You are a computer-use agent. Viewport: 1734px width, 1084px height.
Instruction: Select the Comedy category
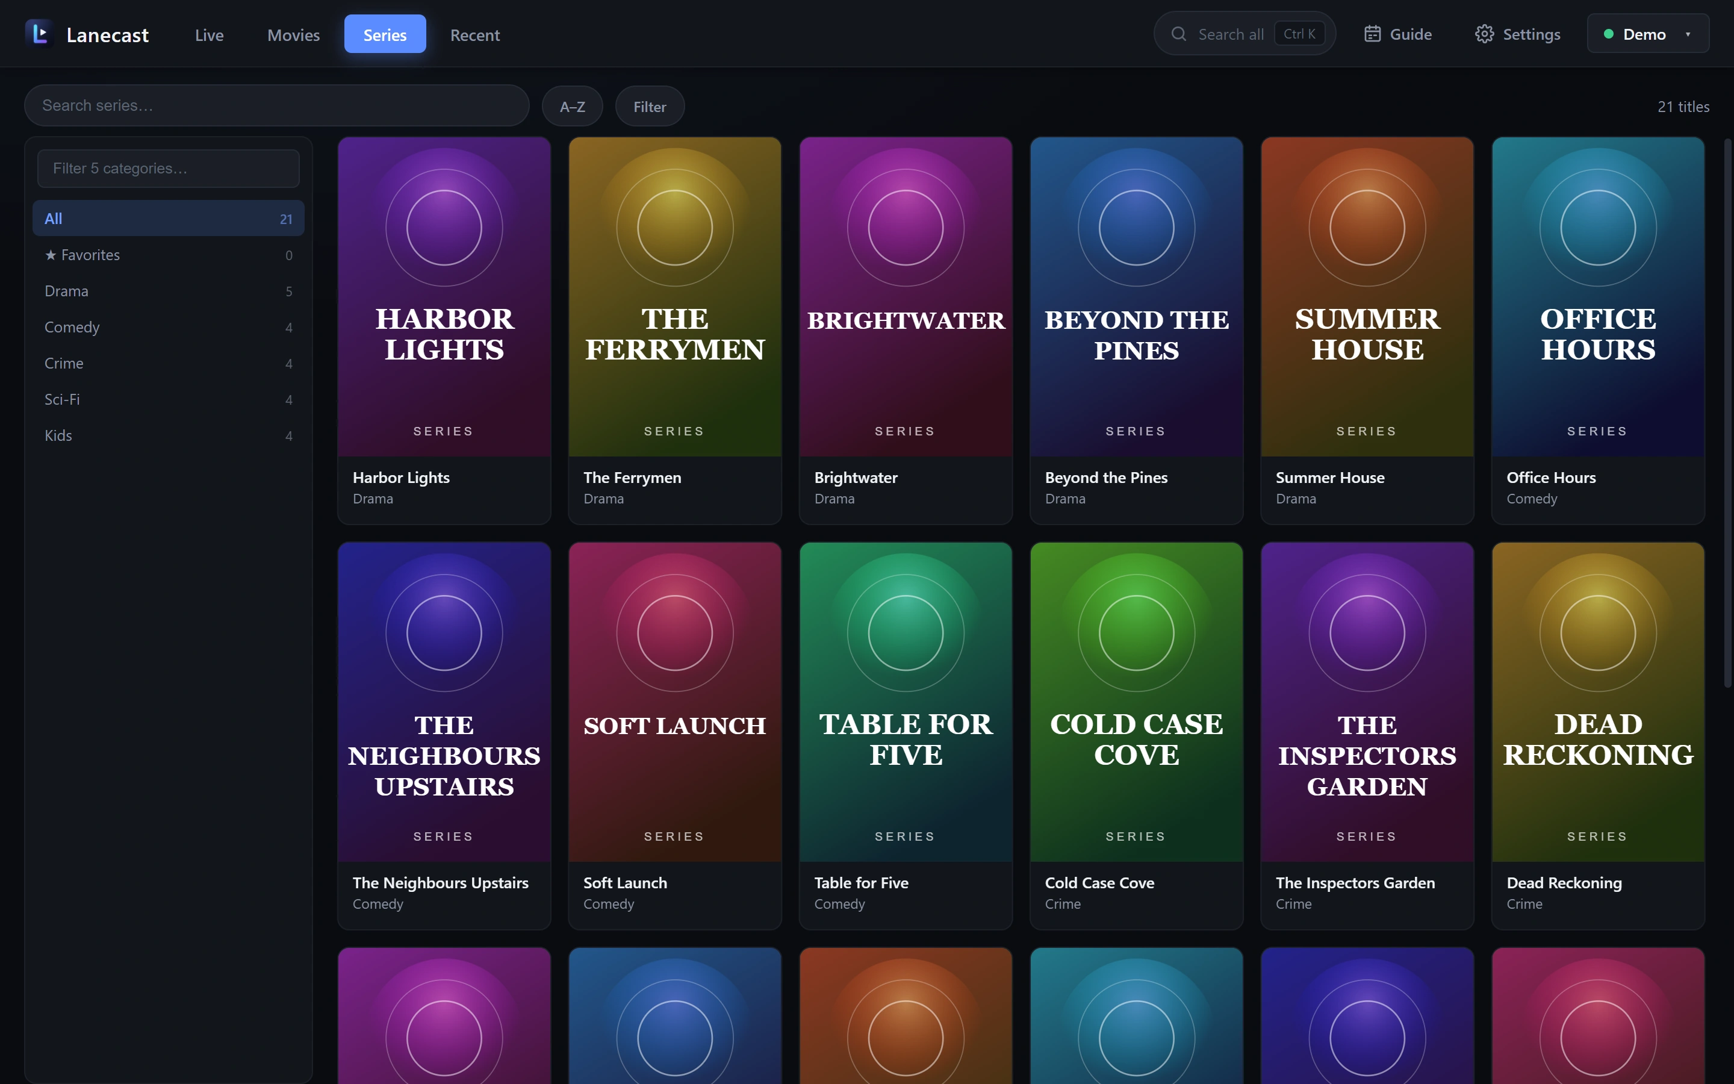(169, 327)
